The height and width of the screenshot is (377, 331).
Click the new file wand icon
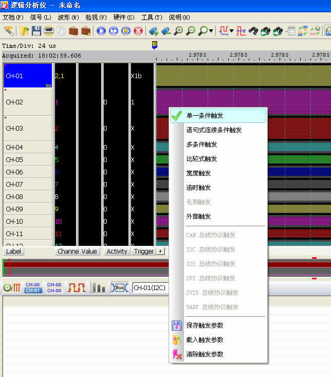[9, 31]
